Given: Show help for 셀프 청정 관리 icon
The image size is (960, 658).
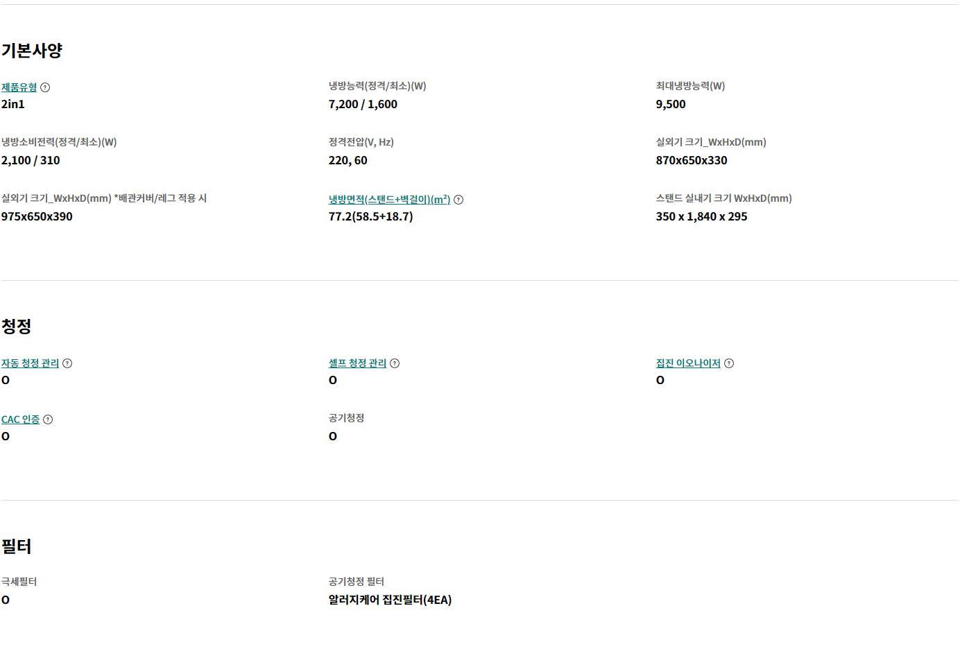Looking at the screenshot, I should click(x=395, y=363).
